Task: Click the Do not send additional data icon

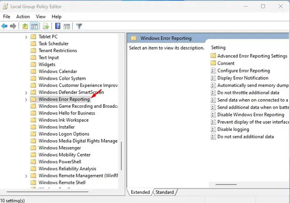Action: pos(213,137)
